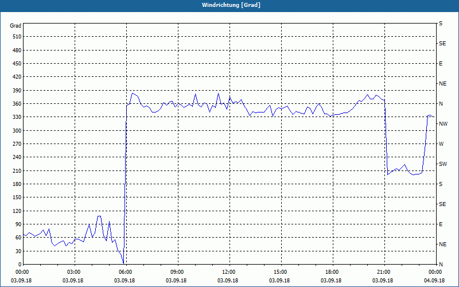Click the 03.09.18 date under 12:00
459x287 pixels.
coord(228,281)
